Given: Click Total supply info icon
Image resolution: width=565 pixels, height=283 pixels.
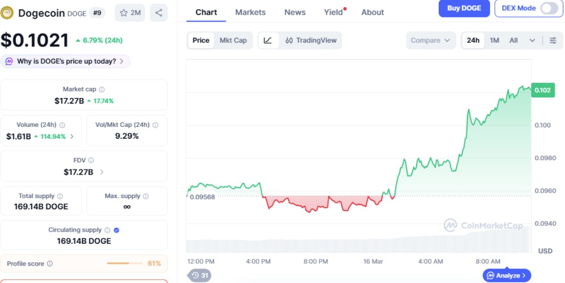Looking at the screenshot, I should tap(60, 196).
